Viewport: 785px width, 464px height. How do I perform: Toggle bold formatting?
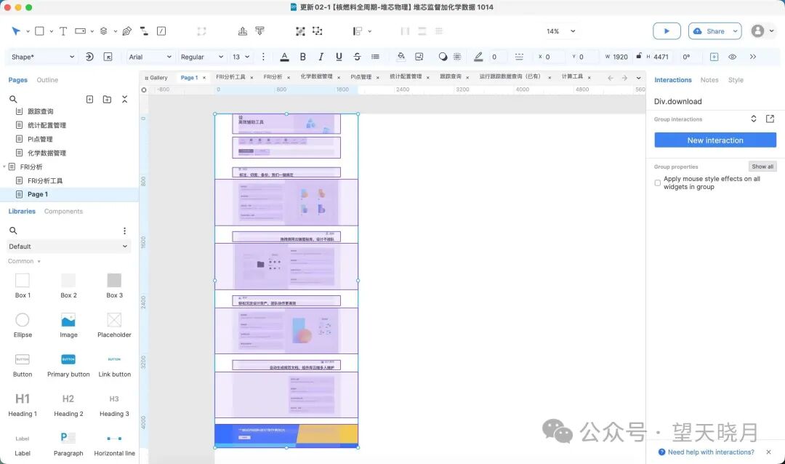pyautogui.click(x=302, y=57)
